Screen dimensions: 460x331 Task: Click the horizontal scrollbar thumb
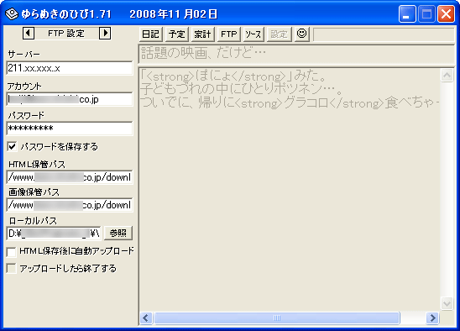(x=277, y=318)
